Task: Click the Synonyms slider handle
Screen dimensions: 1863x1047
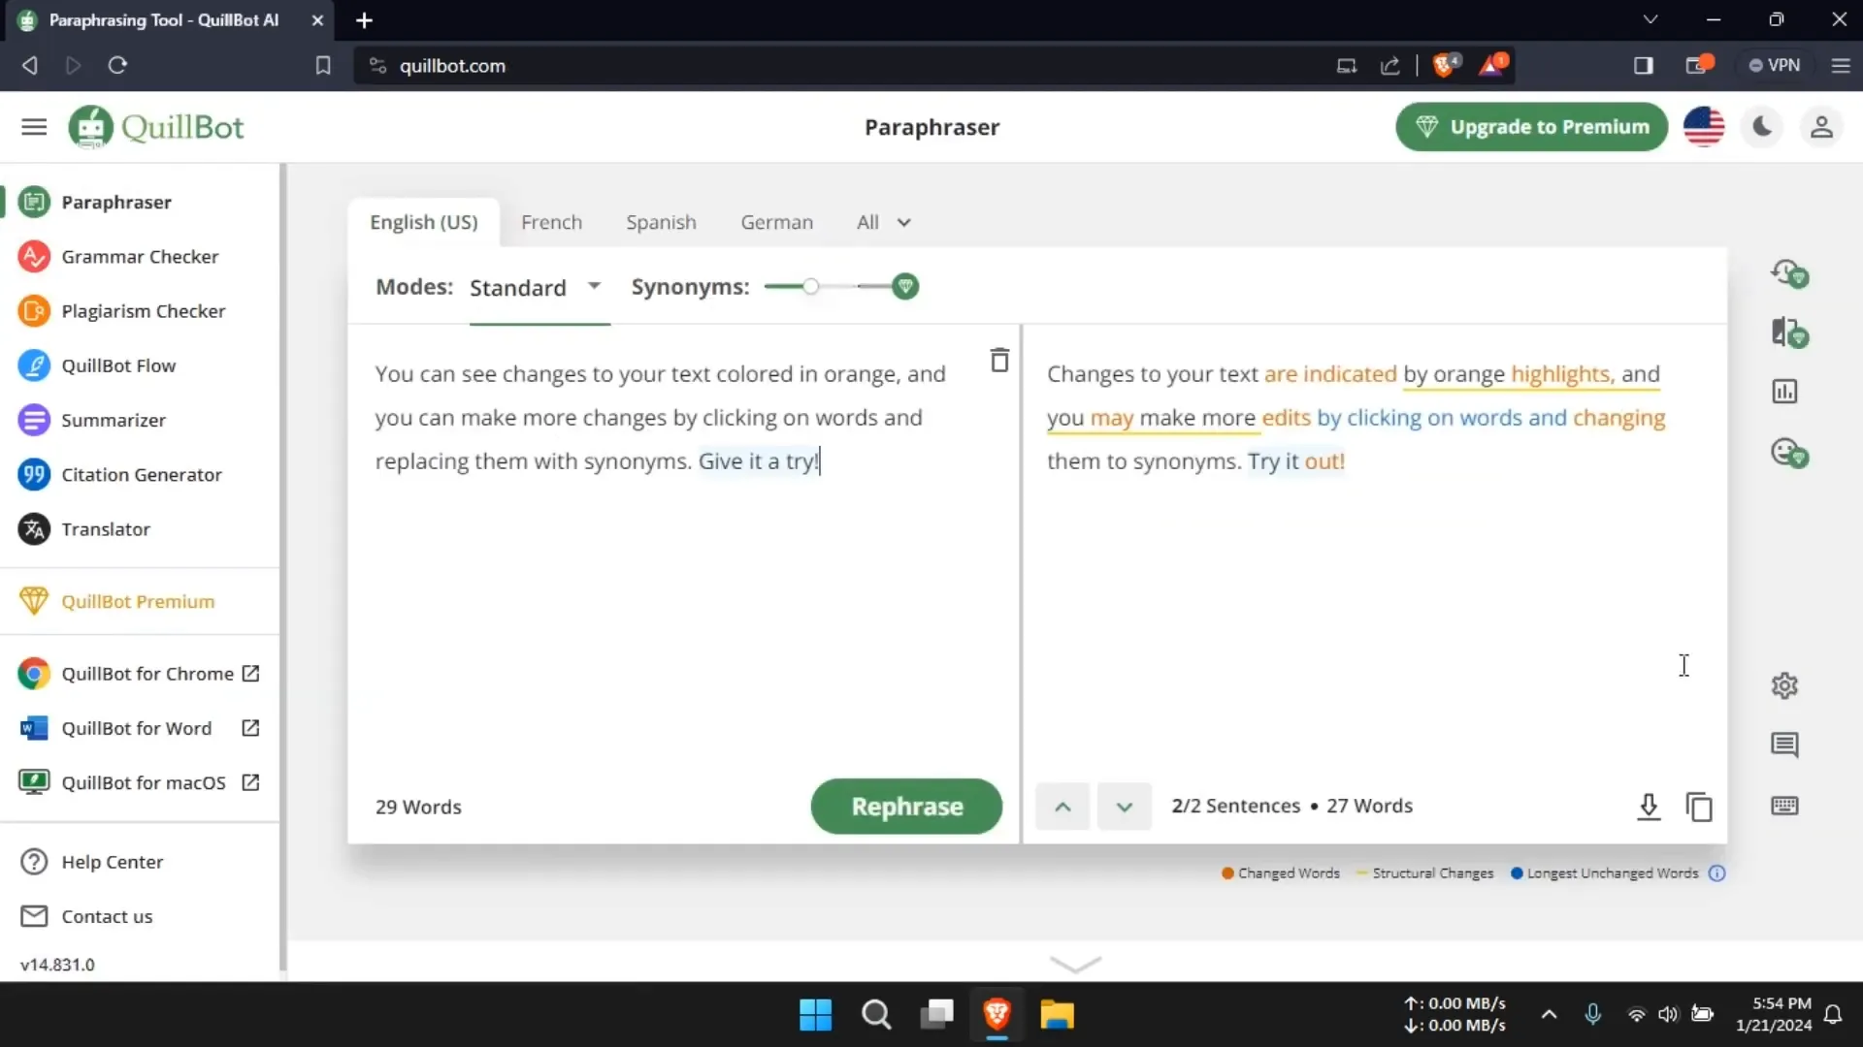Action: pos(811,286)
